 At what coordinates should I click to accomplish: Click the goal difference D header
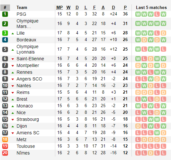pyautogui.click(x=113, y=7)
